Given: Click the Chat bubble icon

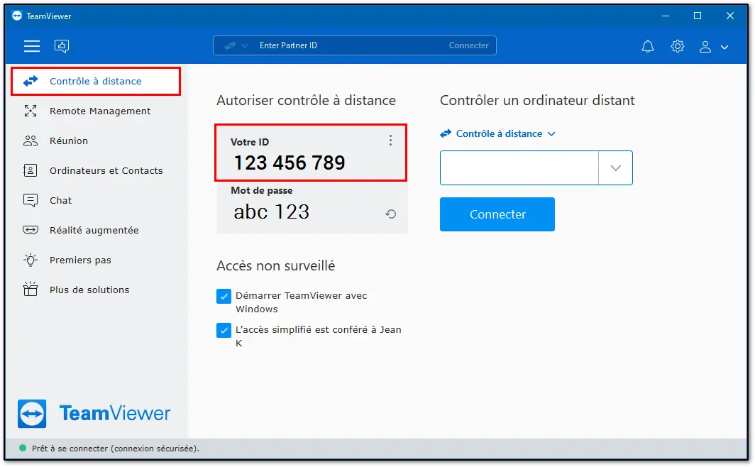Looking at the screenshot, I should [31, 200].
